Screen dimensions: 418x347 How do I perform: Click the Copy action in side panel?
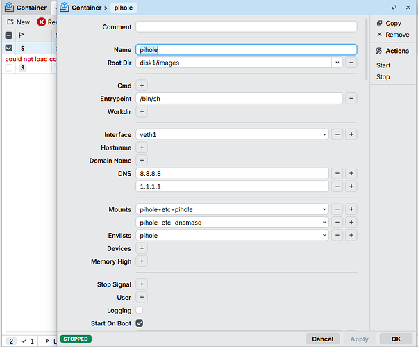(x=389, y=23)
